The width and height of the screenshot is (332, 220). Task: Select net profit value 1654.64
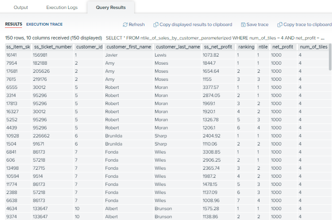[x=218, y=71]
